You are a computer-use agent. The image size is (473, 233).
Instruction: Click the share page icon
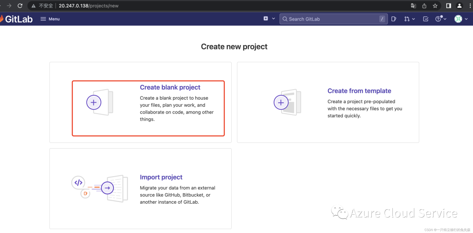(424, 6)
